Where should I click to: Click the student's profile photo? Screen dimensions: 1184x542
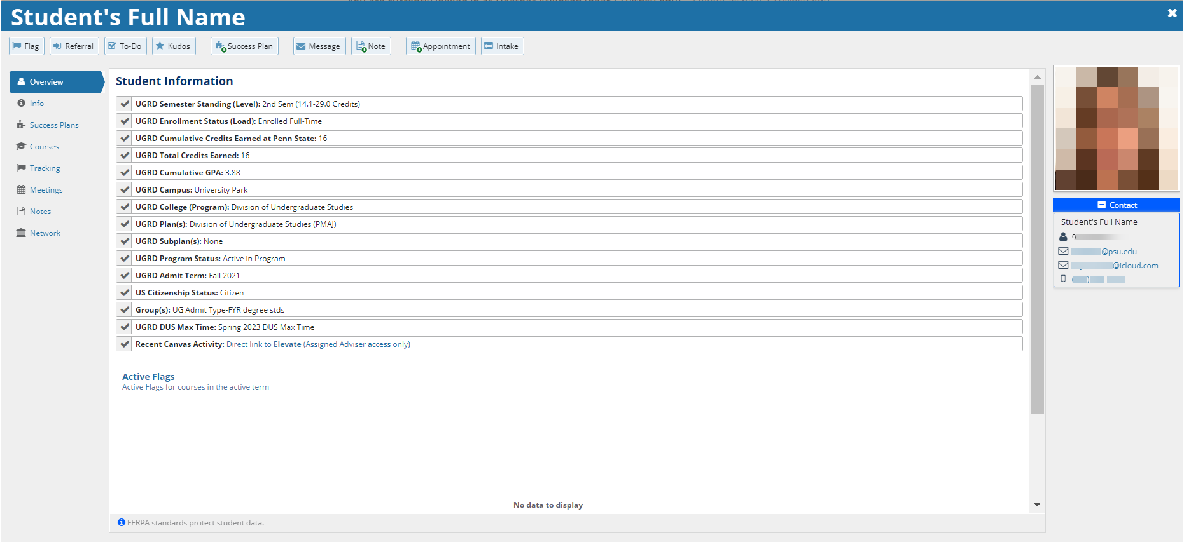(1116, 128)
